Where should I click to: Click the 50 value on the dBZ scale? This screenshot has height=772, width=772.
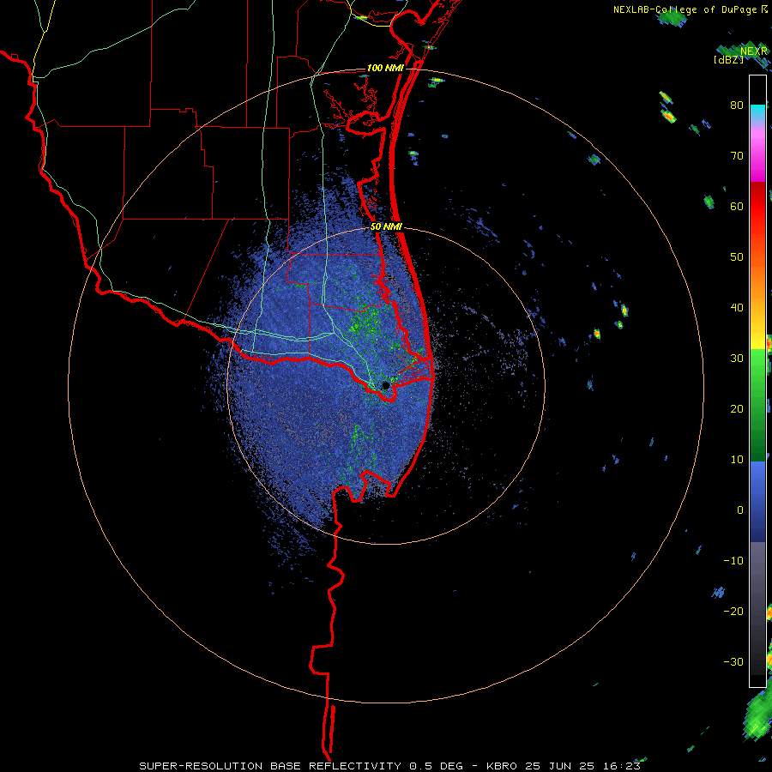(737, 257)
